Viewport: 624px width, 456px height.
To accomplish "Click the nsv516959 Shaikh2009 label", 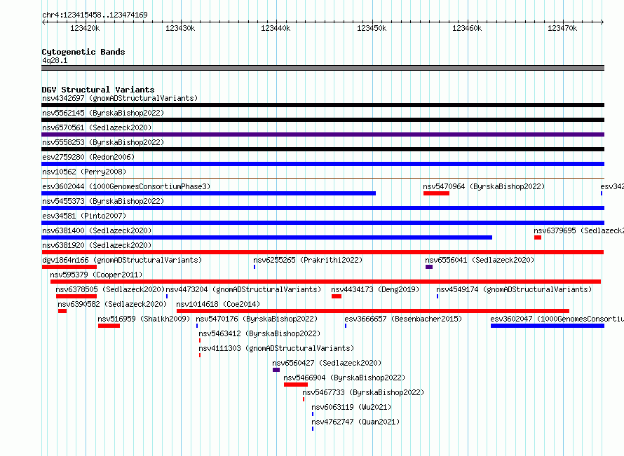I will [144, 319].
